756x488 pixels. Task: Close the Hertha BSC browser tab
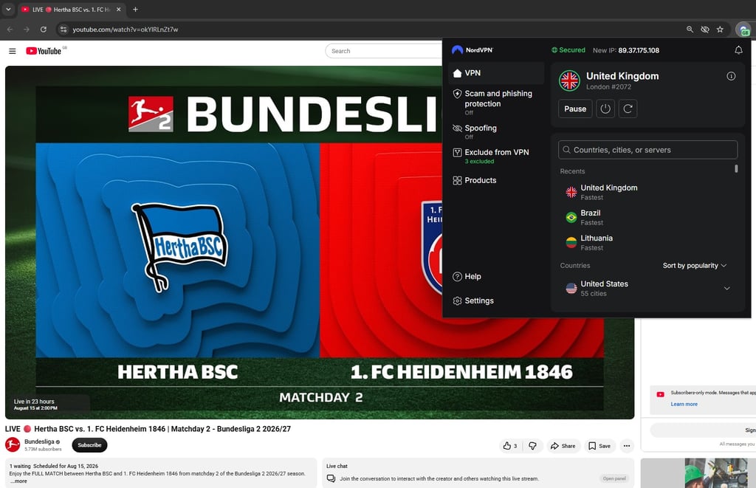pyautogui.click(x=119, y=9)
